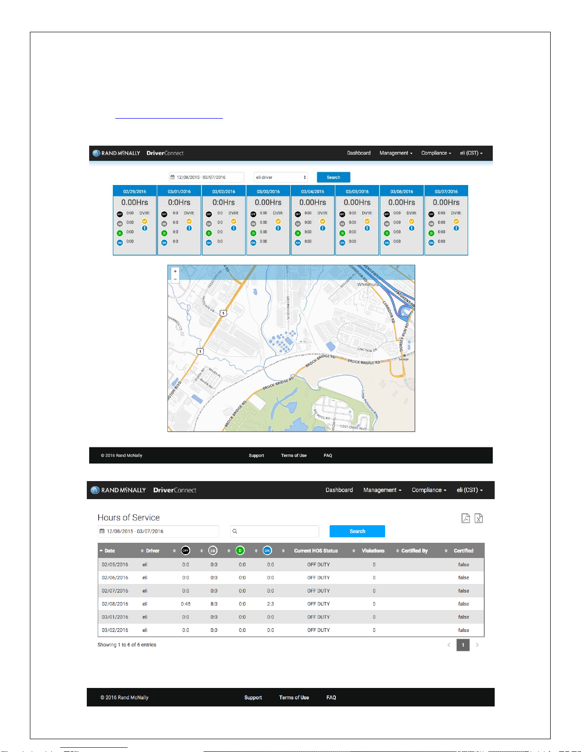Open the eli driver selection dropdown

281,177
